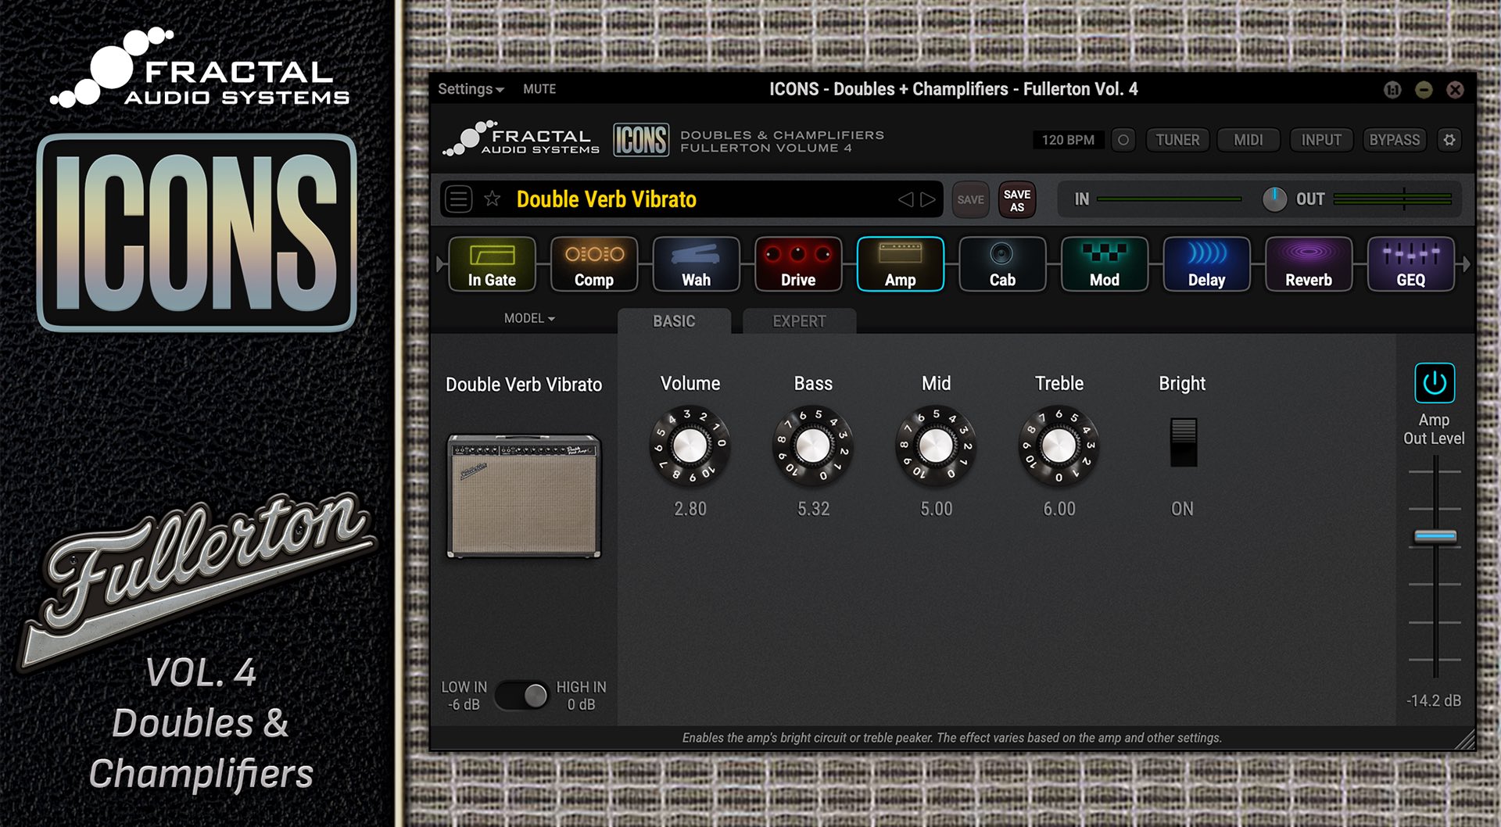Click the 120 BPM tempo field
This screenshot has width=1501, height=827.
tap(1068, 140)
